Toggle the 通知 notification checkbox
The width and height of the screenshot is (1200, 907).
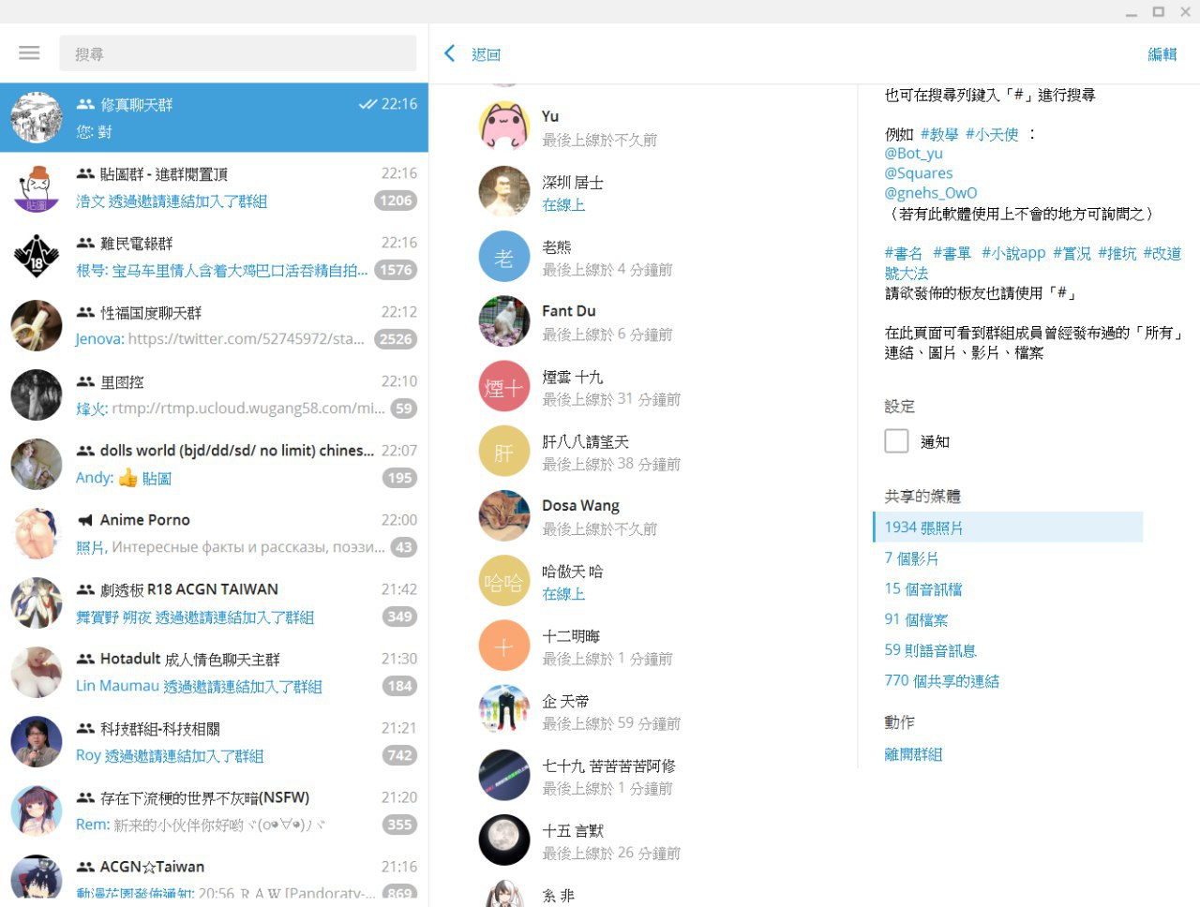(896, 441)
